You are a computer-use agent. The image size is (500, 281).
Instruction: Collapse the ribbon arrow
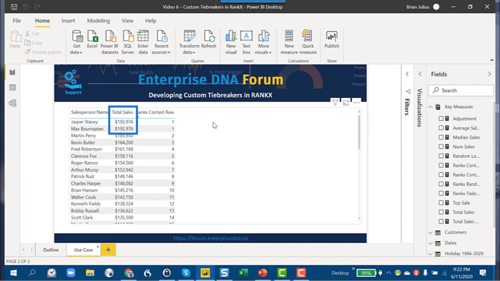click(x=492, y=60)
